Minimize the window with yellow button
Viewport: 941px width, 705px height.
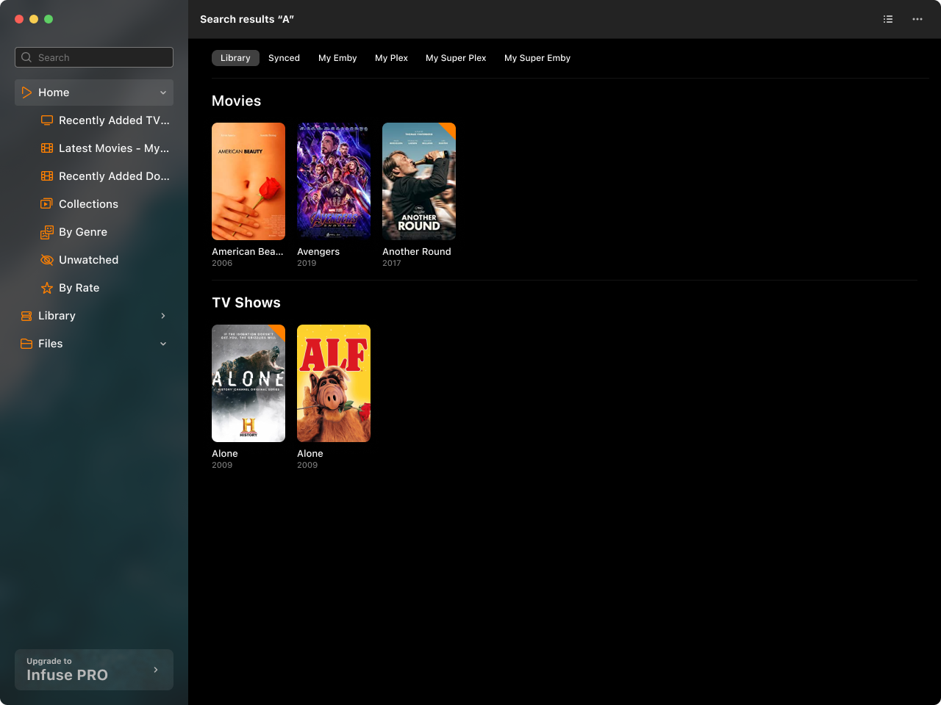click(x=34, y=19)
